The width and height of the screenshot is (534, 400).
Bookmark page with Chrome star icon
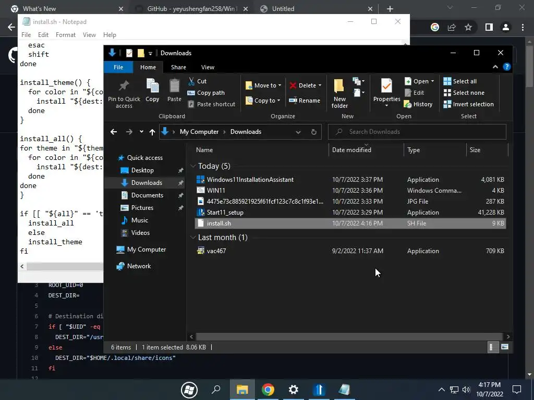coord(468,27)
